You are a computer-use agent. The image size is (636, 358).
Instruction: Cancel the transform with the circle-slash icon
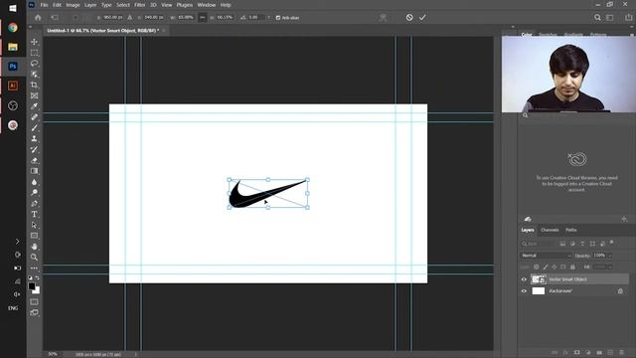409,18
